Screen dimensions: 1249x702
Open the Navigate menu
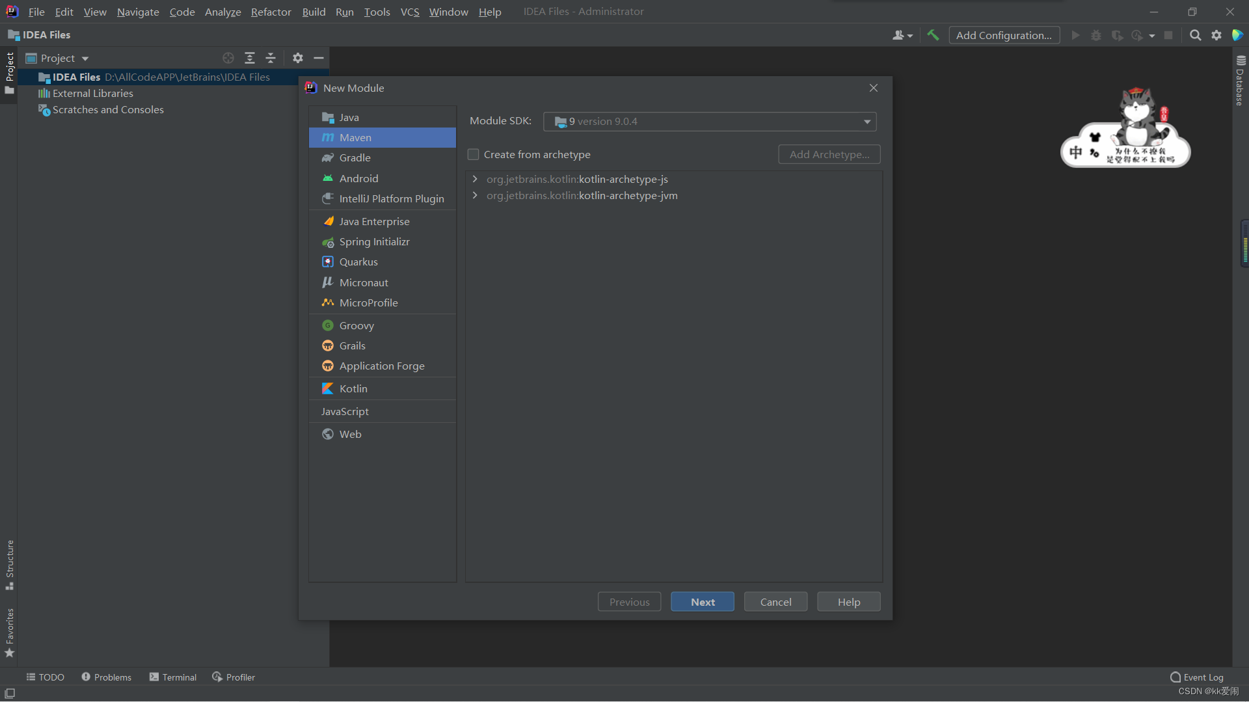pyautogui.click(x=138, y=12)
